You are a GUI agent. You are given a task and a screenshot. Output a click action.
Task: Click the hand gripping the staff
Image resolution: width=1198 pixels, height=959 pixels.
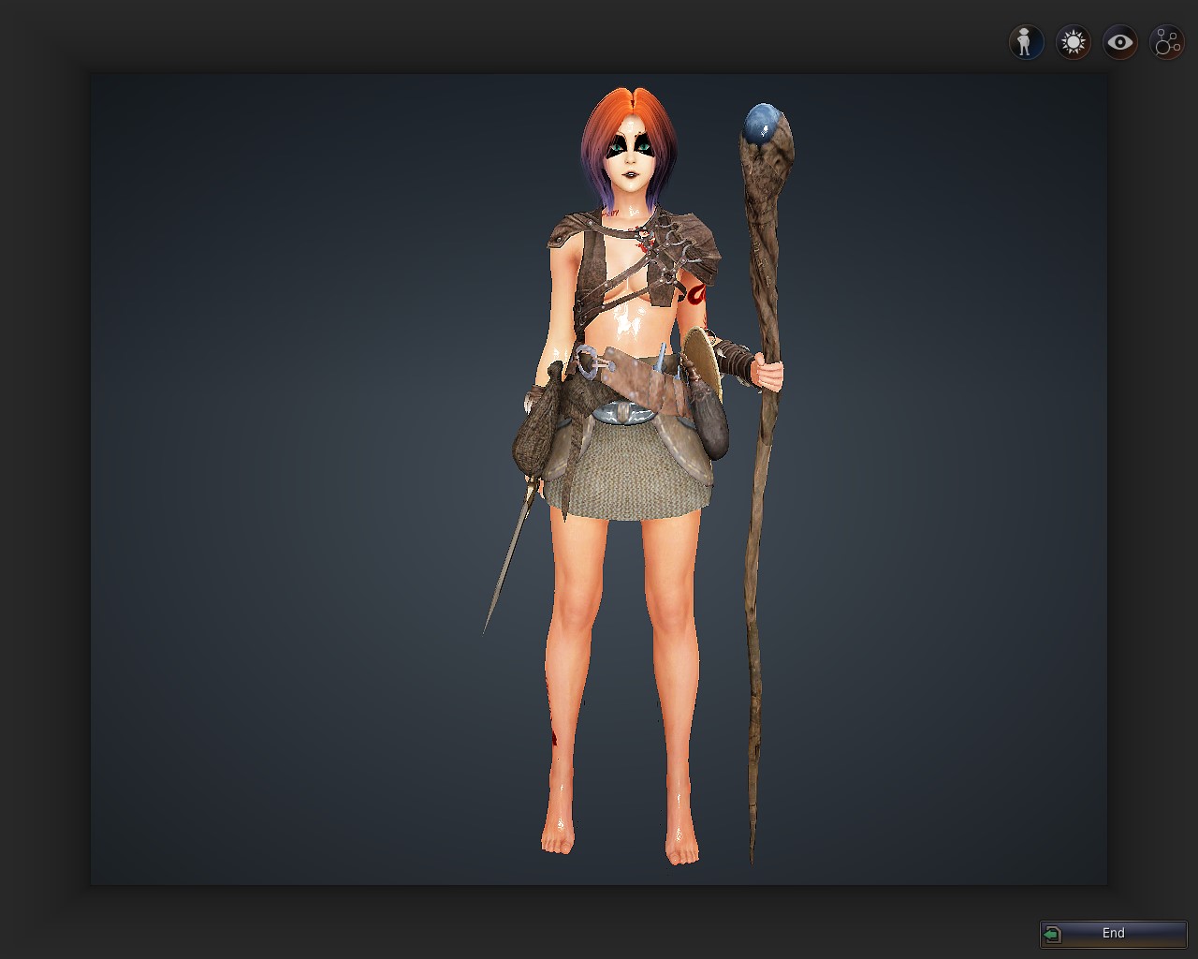[x=768, y=376]
